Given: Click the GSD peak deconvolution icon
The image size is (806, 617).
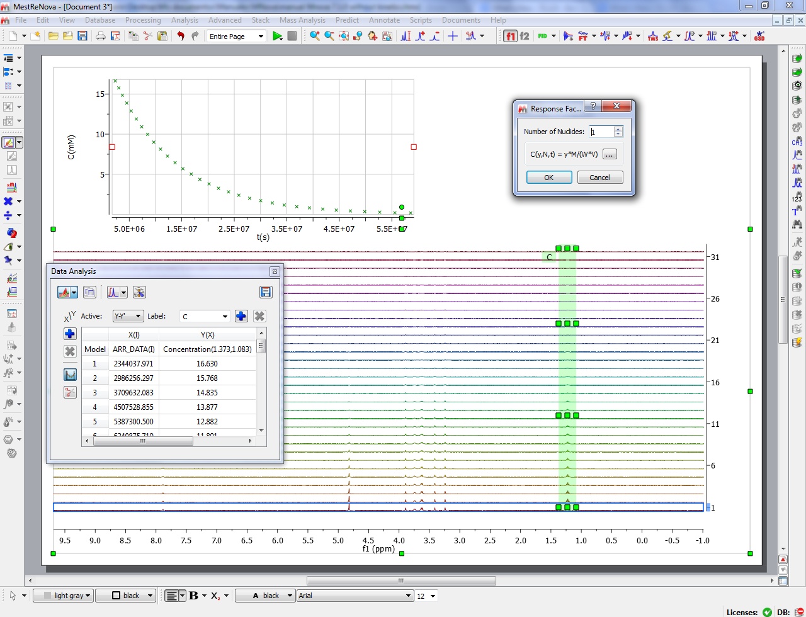Looking at the screenshot, I should 760,36.
